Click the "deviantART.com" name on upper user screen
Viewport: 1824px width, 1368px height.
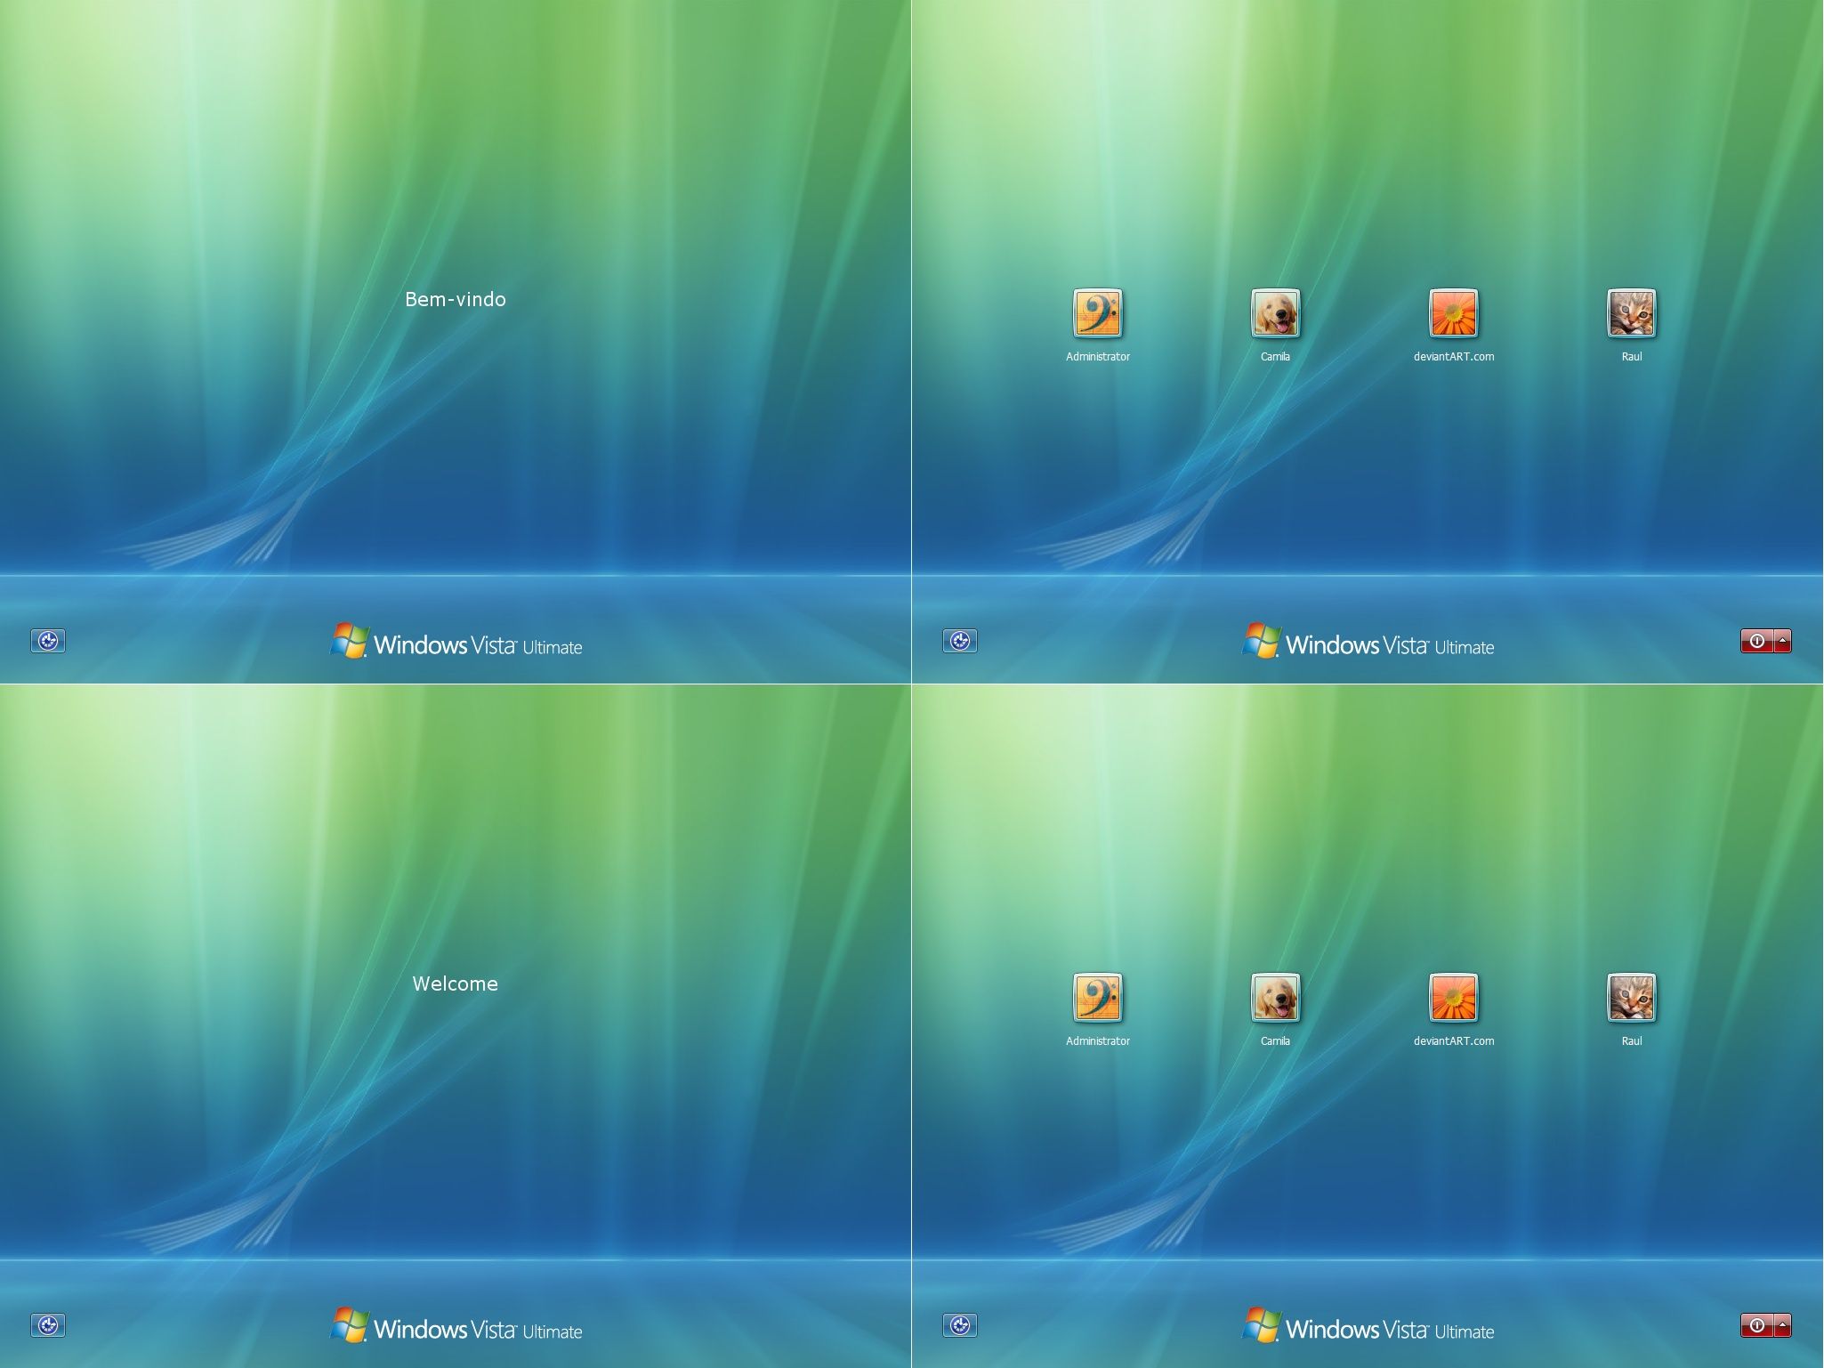[x=1454, y=357]
